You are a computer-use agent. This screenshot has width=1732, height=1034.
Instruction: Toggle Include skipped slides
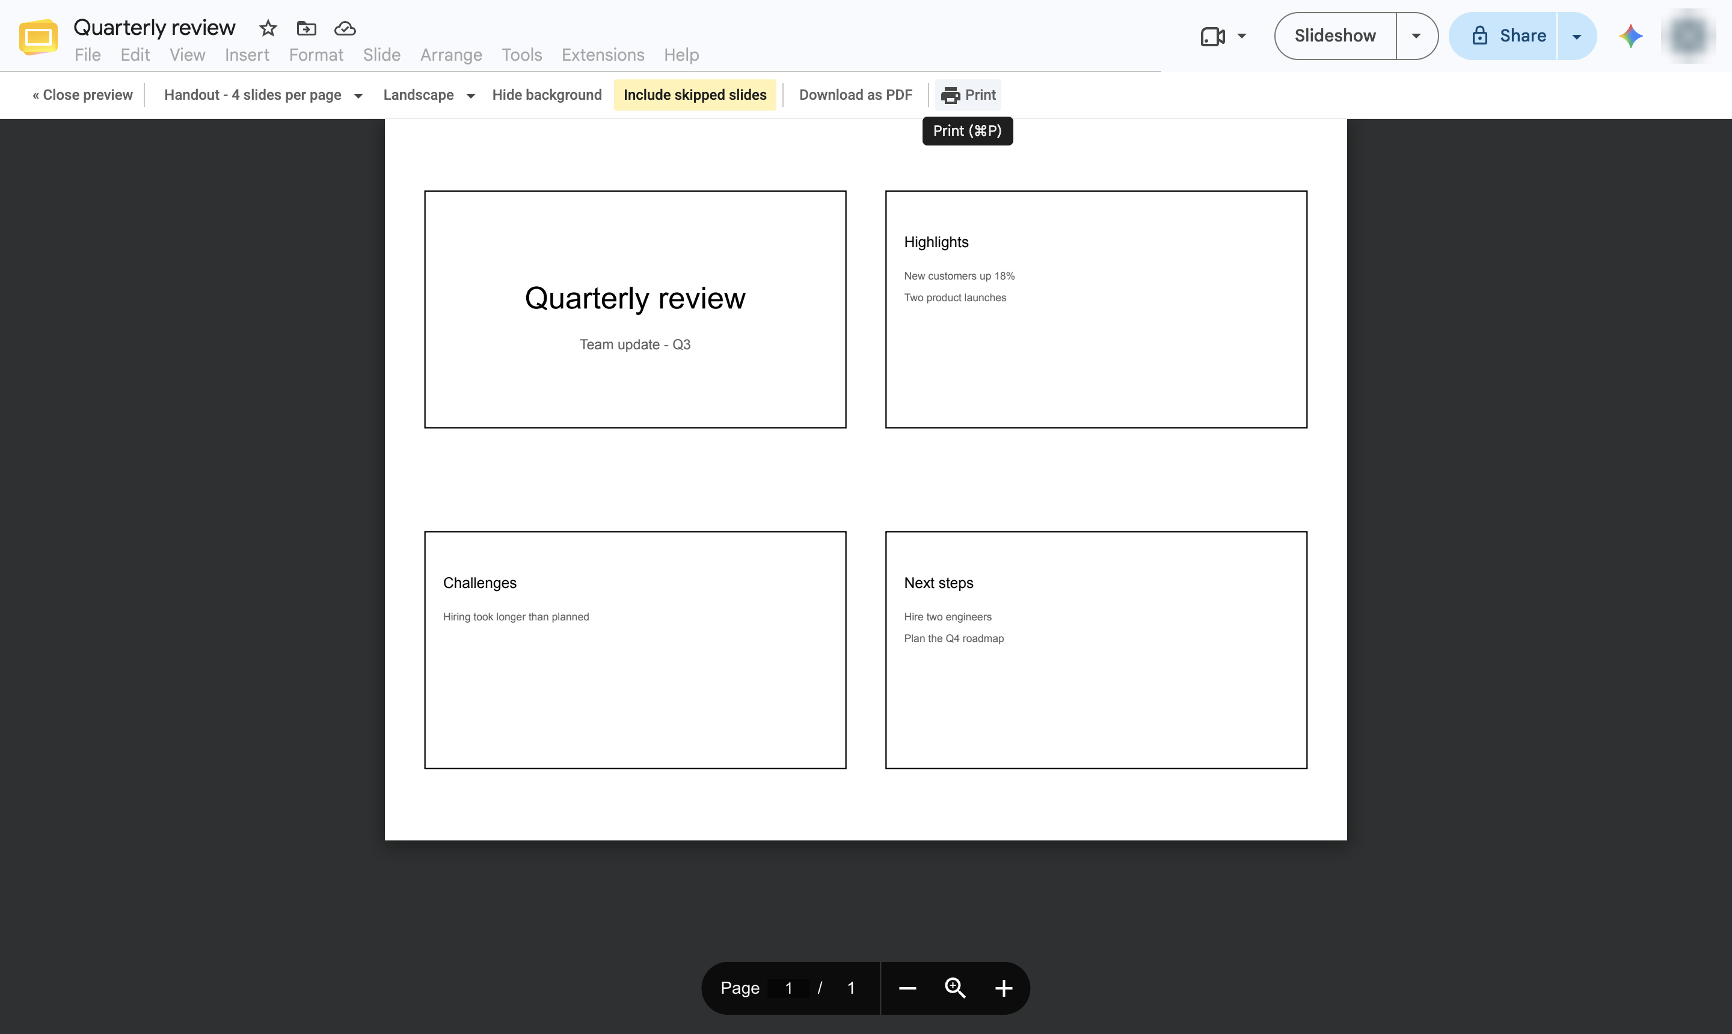coord(695,95)
